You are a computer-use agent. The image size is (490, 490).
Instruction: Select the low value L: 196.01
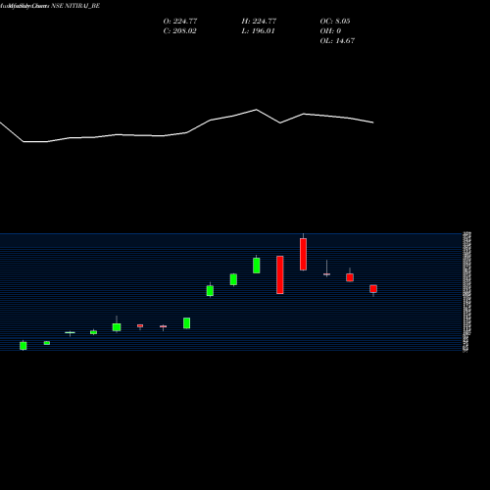(x=258, y=31)
